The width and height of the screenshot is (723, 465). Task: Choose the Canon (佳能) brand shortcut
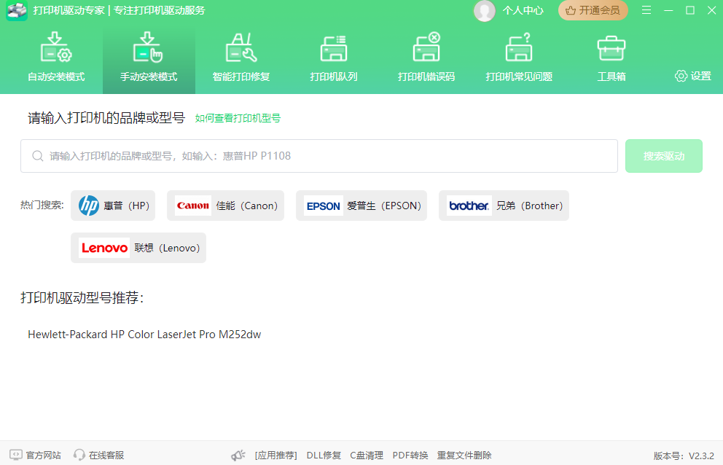(225, 206)
